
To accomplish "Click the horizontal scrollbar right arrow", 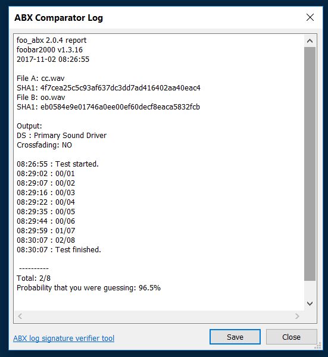I will (297, 316).
